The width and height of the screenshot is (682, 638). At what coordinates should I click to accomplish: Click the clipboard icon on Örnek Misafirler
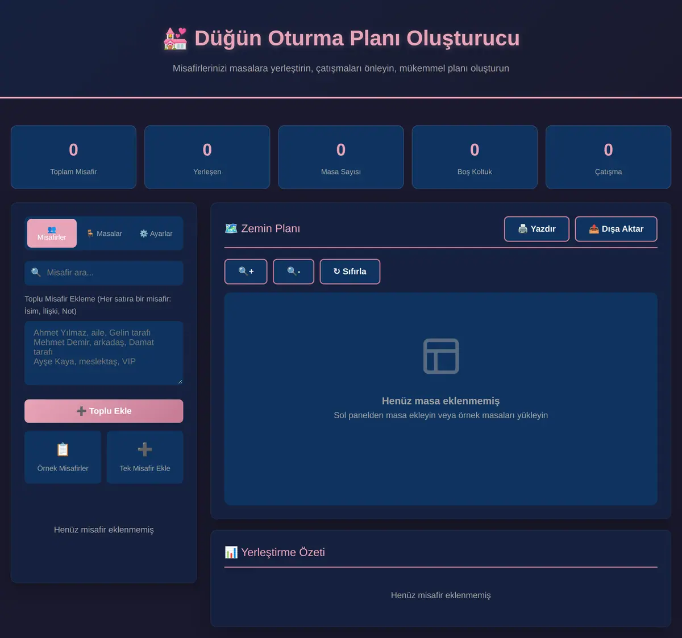63,449
